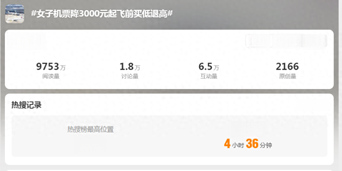Click the 讨论量 label

[130, 76]
